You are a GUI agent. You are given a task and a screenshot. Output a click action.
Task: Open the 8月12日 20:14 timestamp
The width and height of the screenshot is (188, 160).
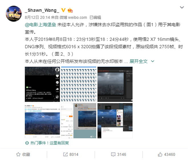(37, 17)
